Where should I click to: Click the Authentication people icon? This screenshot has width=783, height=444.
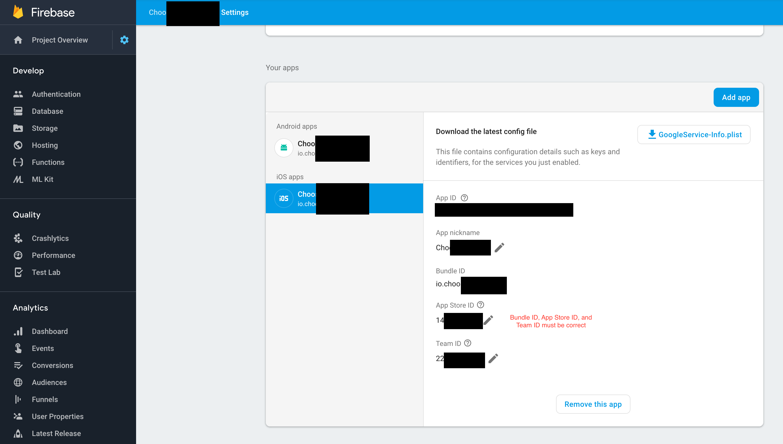point(18,94)
